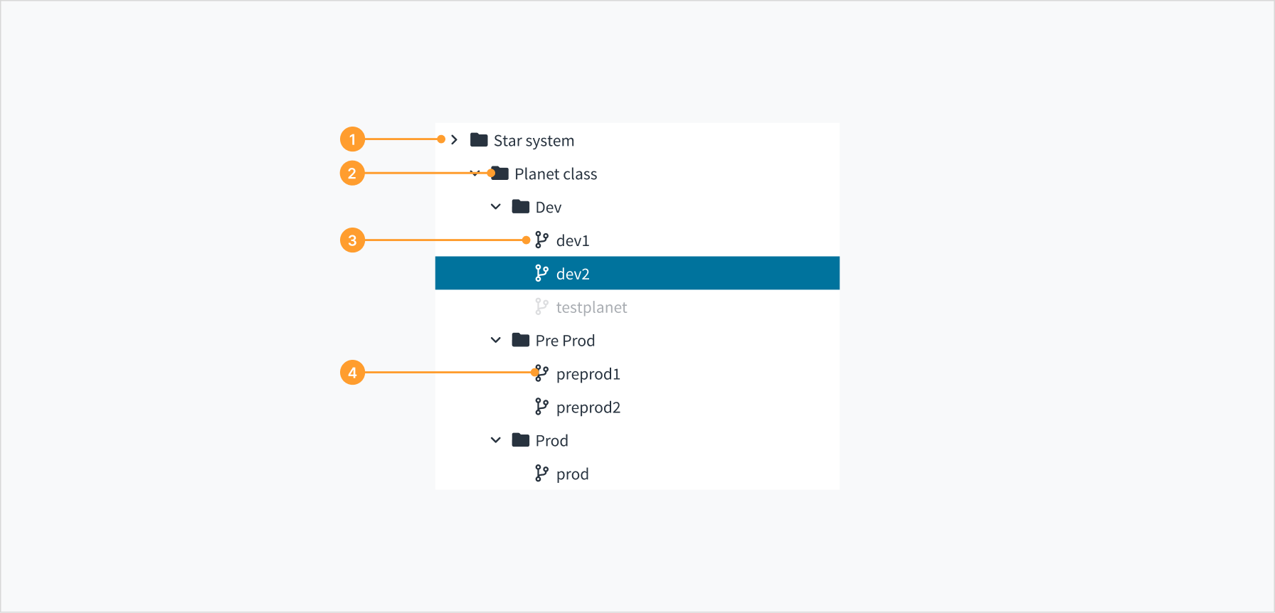Select the preprod1 label

pyautogui.click(x=588, y=374)
